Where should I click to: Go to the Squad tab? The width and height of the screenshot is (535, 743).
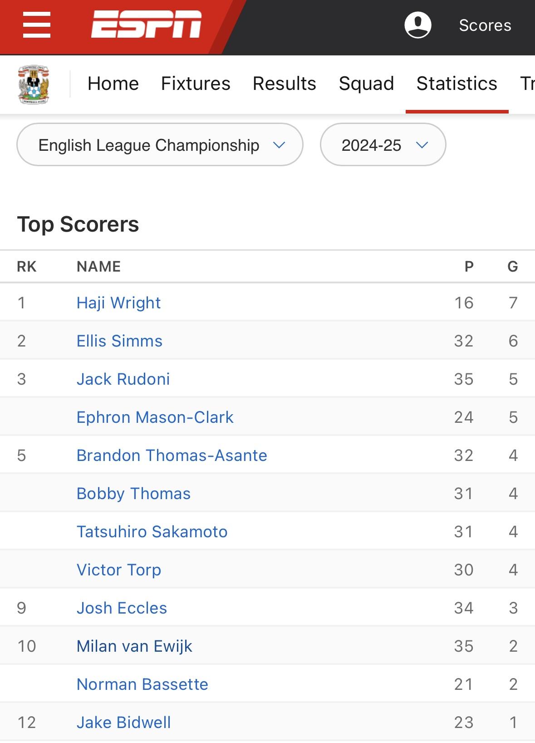pyautogui.click(x=366, y=84)
